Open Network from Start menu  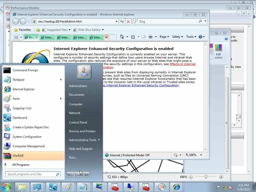74,113
